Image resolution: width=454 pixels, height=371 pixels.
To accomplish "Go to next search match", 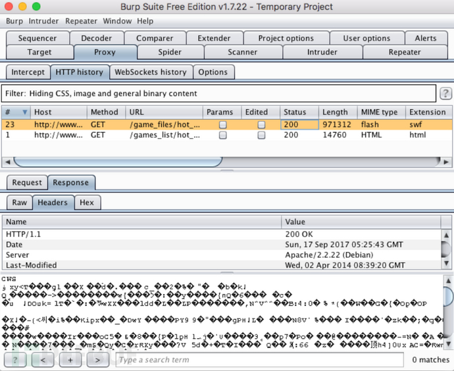I will point(98,360).
